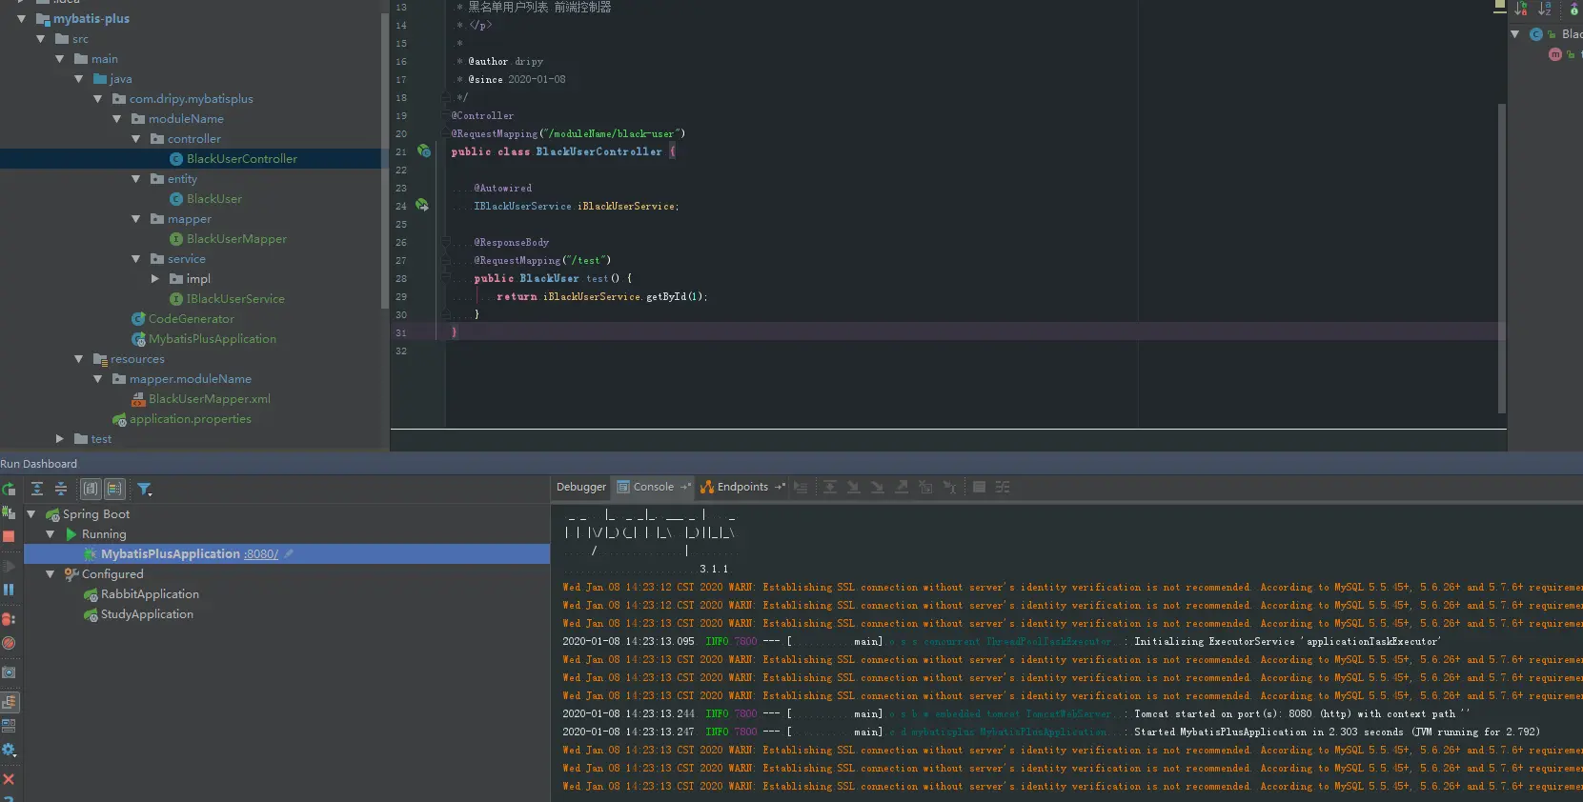The height and width of the screenshot is (802, 1583).
Task: Click the pencil edit icon beside :8080/
Action: pos(289,553)
